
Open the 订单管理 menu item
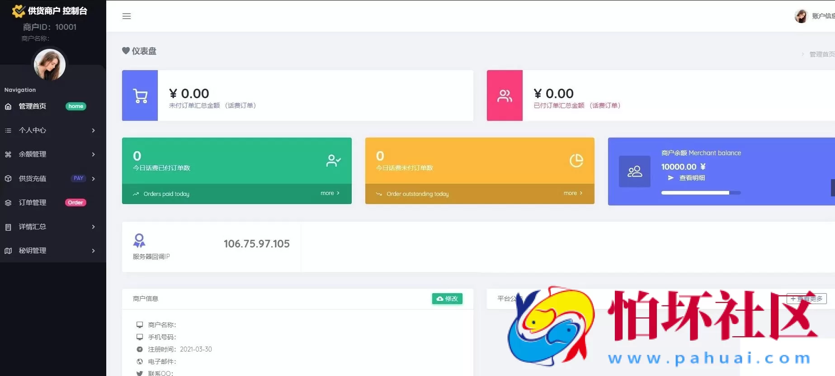(x=33, y=203)
